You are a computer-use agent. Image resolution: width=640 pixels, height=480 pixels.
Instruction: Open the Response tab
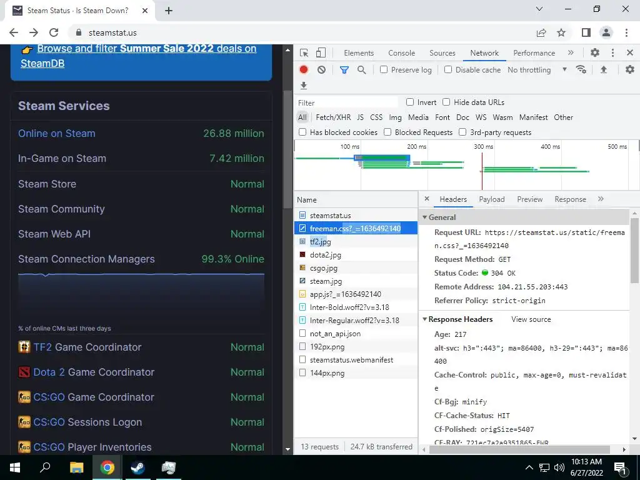coord(570,199)
